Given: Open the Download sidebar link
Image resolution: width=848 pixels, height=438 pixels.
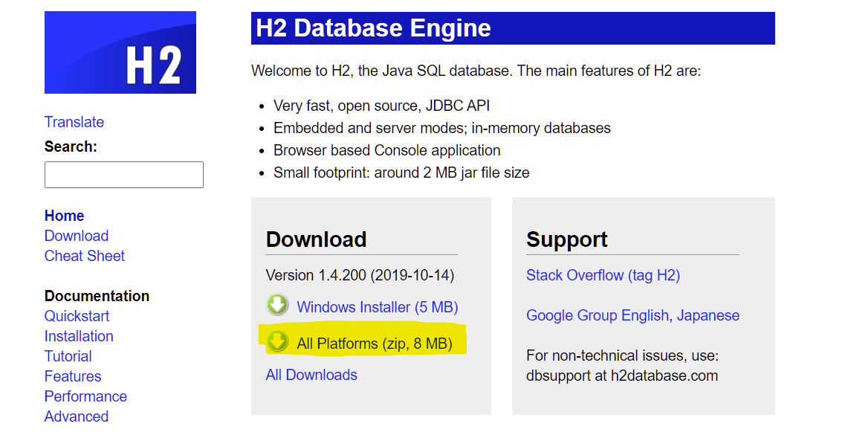Looking at the screenshot, I should (77, 236).
